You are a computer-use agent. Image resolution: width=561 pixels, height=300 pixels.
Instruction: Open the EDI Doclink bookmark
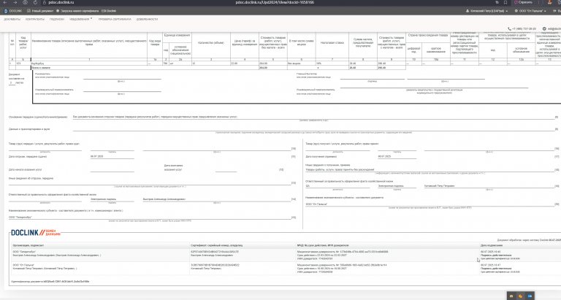point(109,11)
